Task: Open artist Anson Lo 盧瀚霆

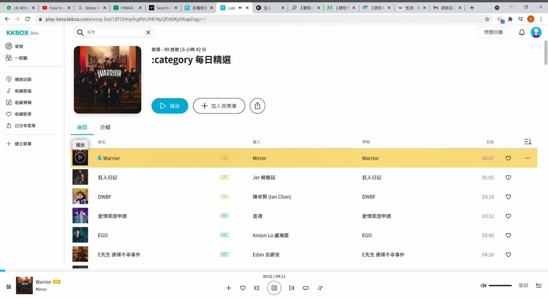Action: click(x=271, y=235)
